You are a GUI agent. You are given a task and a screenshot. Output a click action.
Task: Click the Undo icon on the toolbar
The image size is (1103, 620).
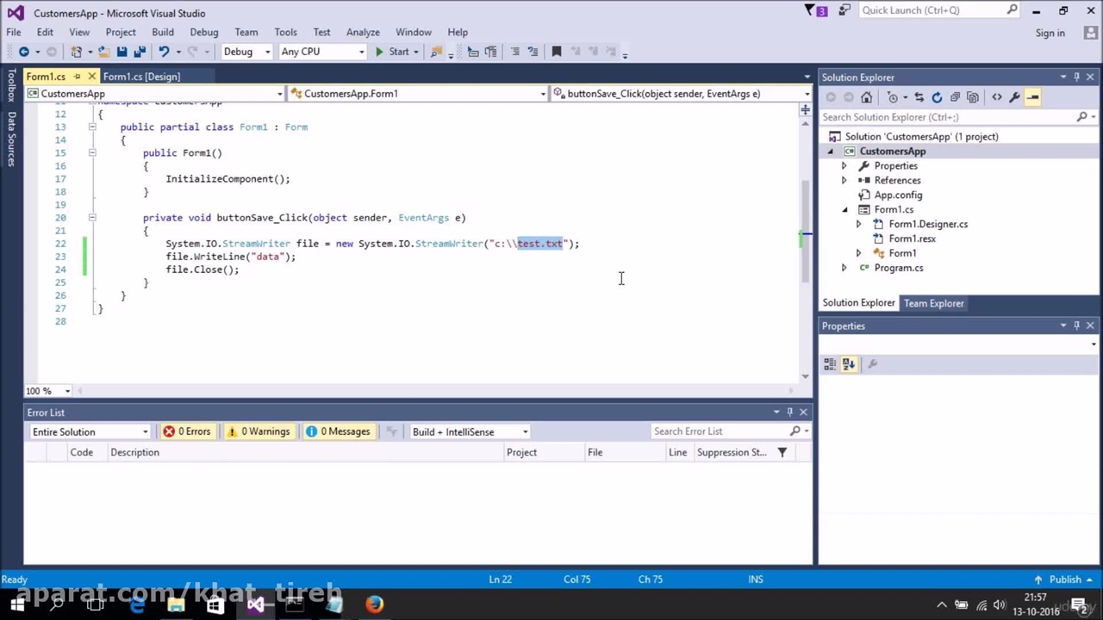[163, 52]
